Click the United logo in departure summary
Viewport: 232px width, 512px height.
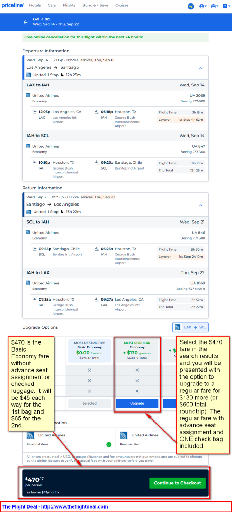pos(29,75)
